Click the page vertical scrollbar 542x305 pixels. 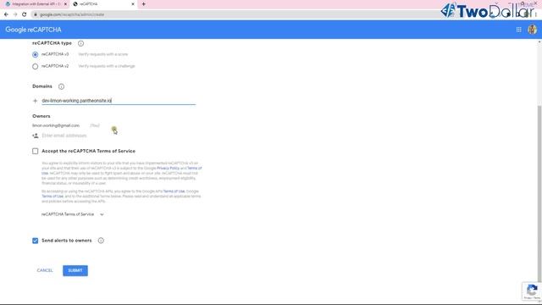pos(539,194)
